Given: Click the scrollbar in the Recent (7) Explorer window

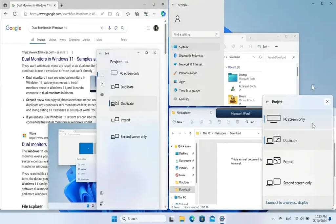Looking at the screenshot, I should click(x=297, y=71).
